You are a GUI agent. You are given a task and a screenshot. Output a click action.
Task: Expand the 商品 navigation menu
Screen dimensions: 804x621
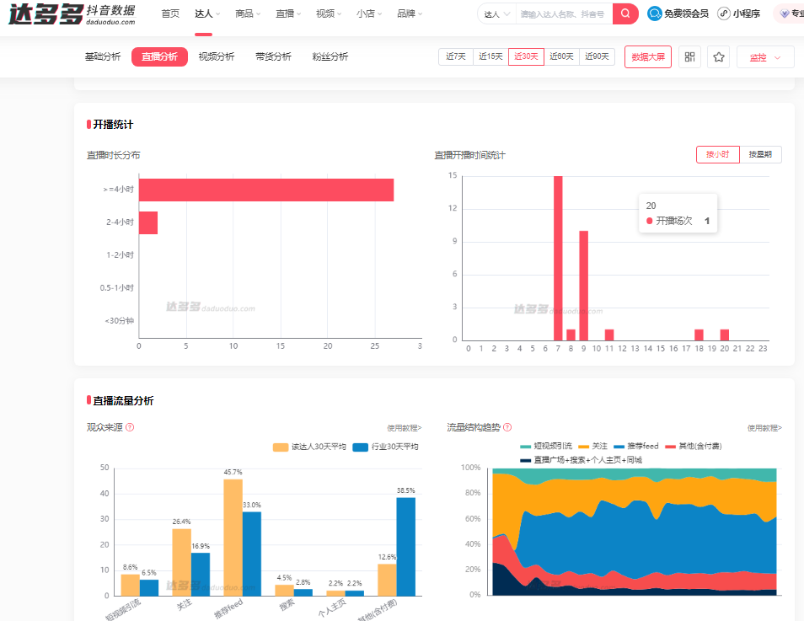tap(248, 13)
